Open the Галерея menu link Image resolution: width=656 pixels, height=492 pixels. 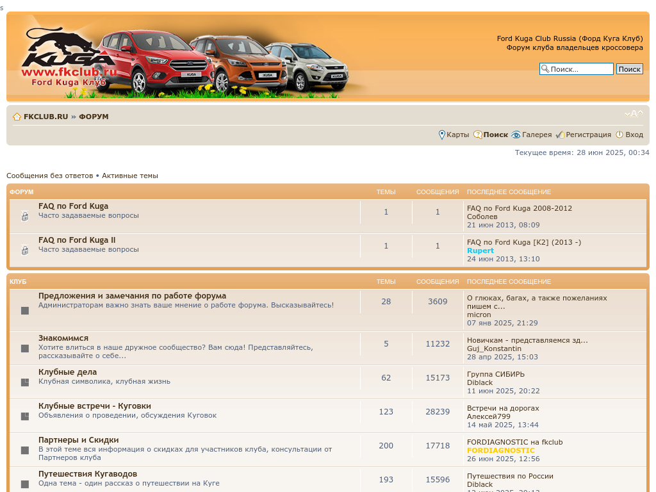(x=537, y=135)
